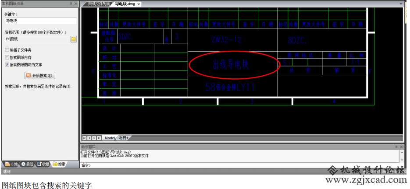Click command window scrollbar up arrow
The width and height of the screenshot is (410, 189).
click(x=402, y=152)
